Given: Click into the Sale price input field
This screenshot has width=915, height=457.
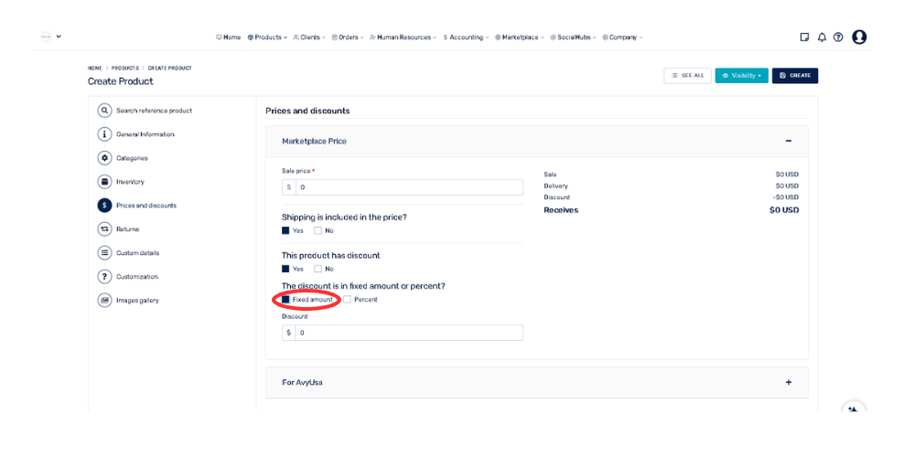Looking at the screenshot, I should (x=409, y=187).
